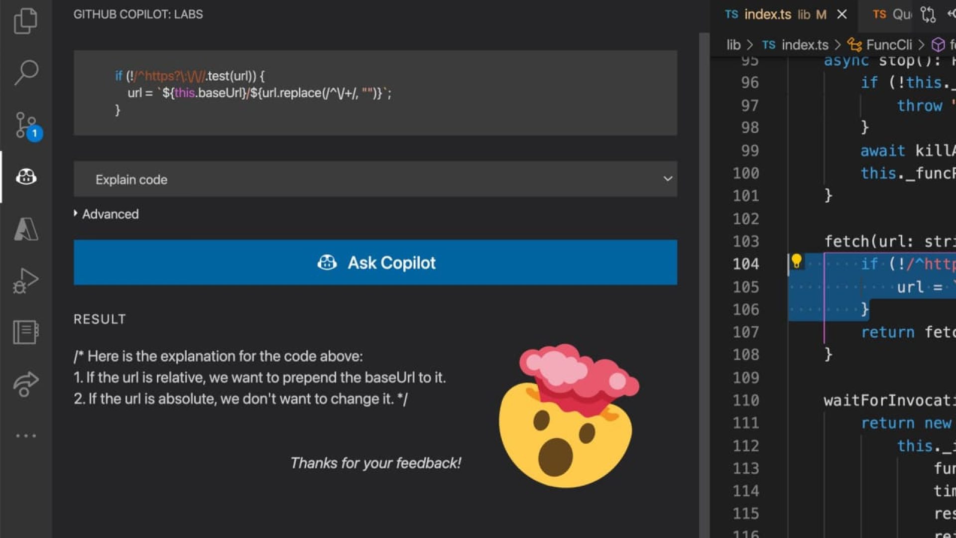Click line number 107 in the gutter

(x=745, y=332)
